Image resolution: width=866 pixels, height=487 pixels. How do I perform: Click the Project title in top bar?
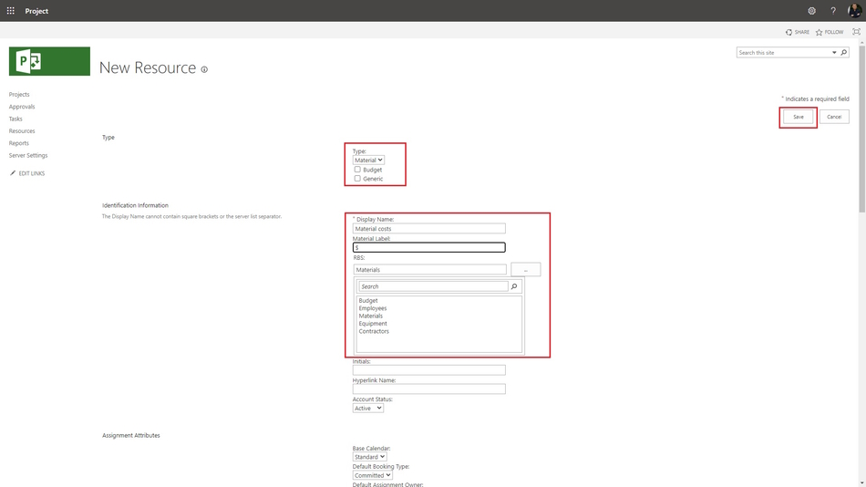pos(36,11)
